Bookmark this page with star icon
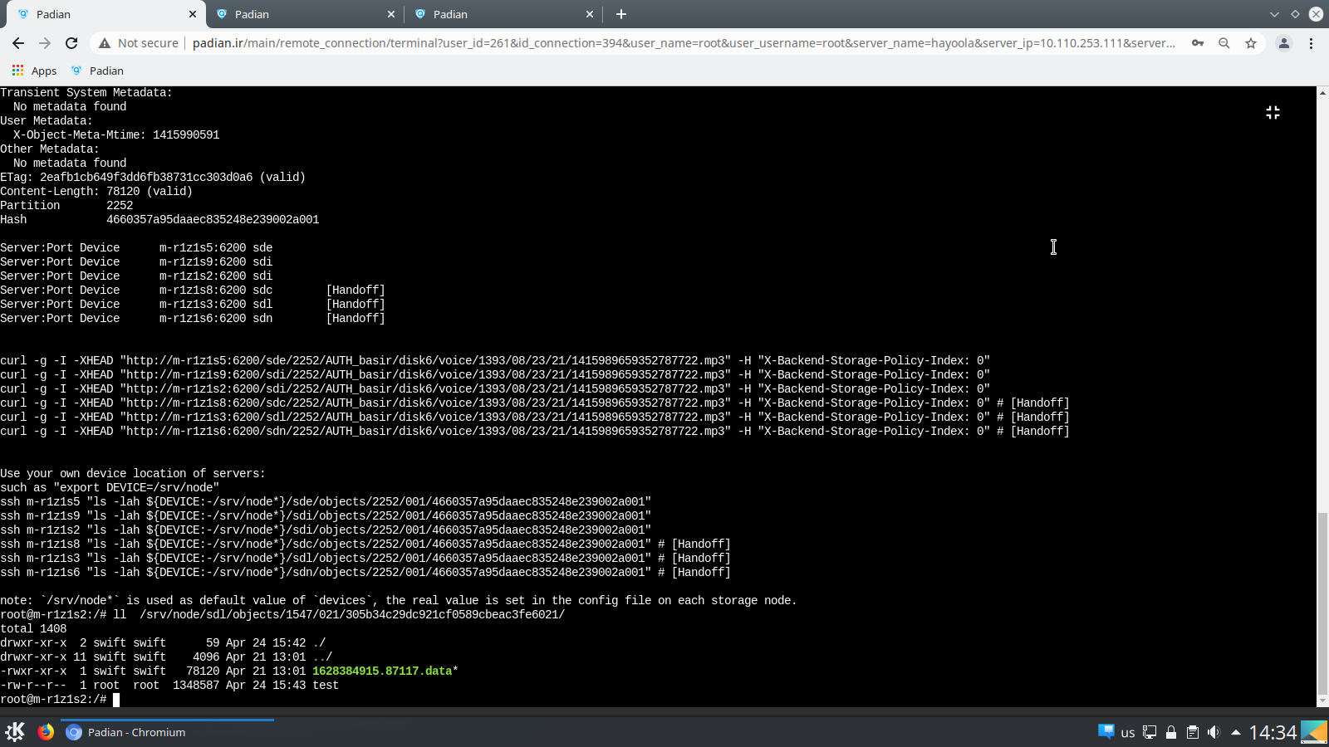 [x=1251, y=43]
